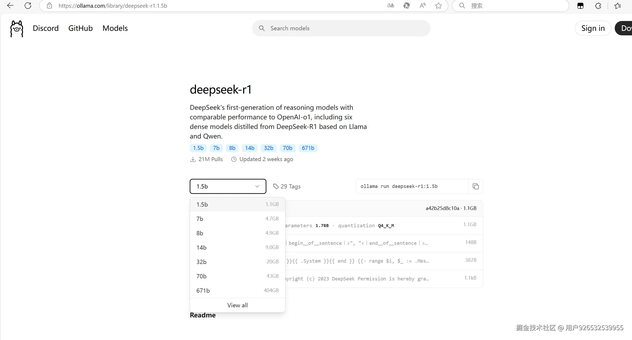The width and height of the screenshot is (632, 340).
Task: Click the browser back arrow
Action: click(10, 6)
